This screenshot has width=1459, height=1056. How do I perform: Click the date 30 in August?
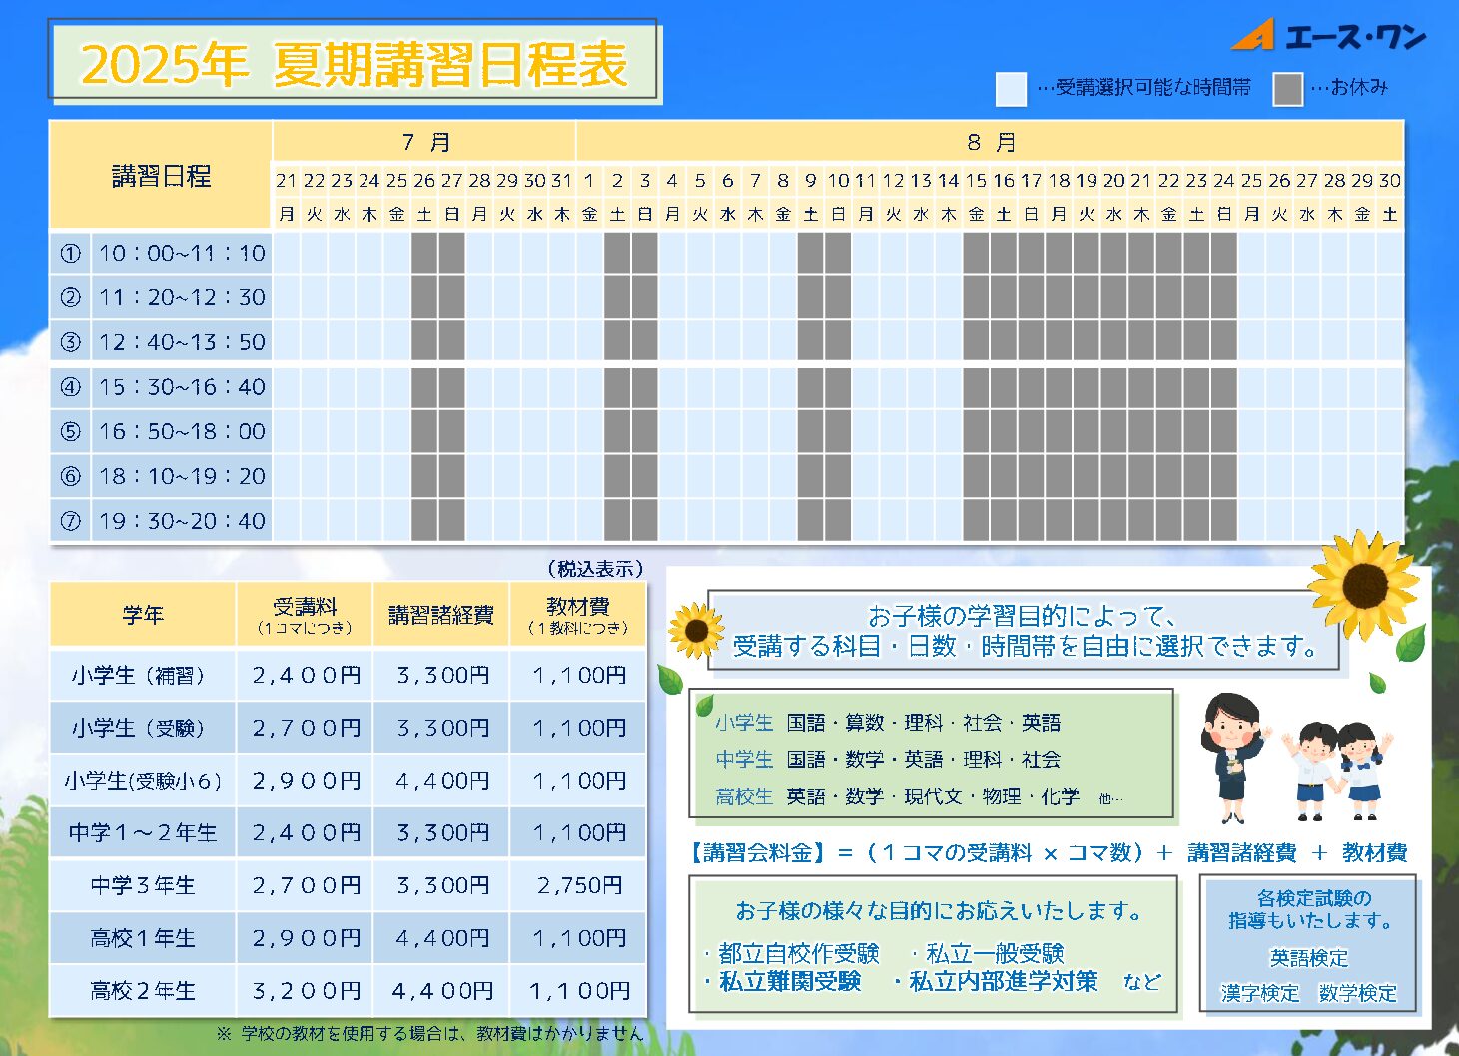(1389, 181)
